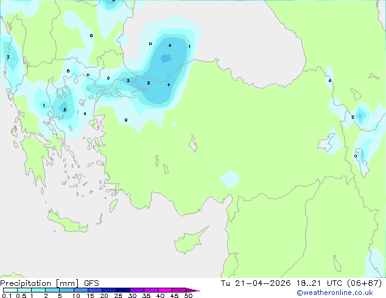Click the legend label '25'
386x298 pixels.
click(118, 296)
